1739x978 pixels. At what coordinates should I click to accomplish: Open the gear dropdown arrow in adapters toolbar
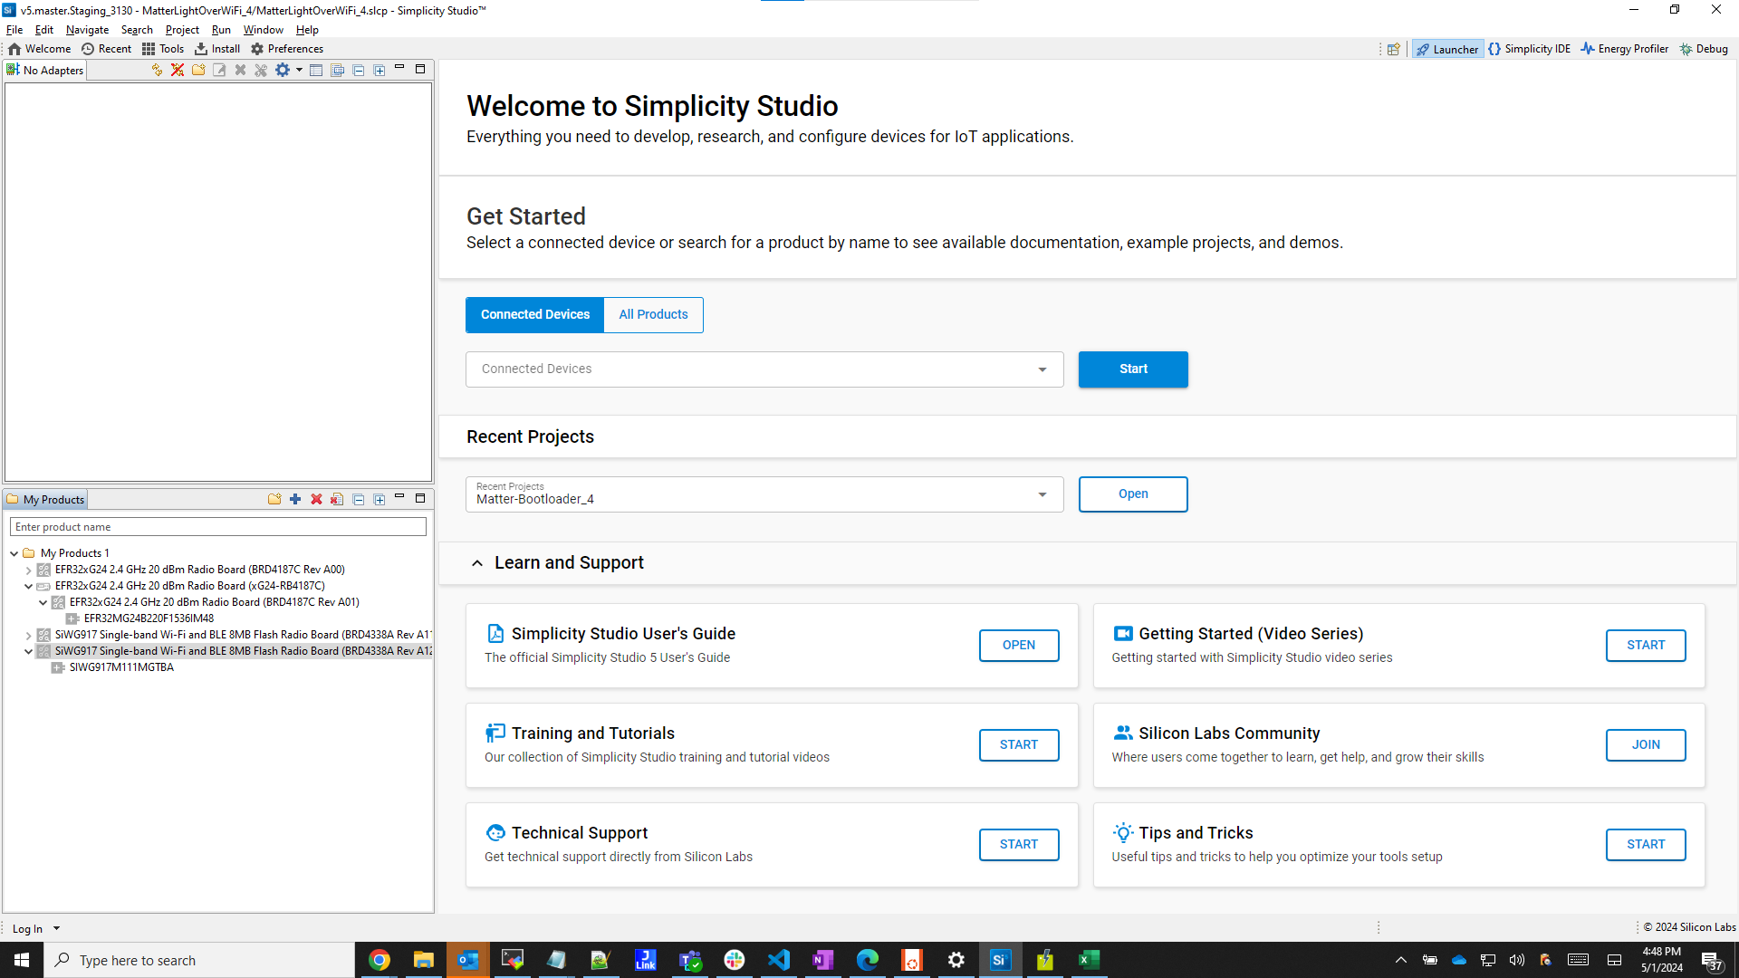(299, 70)
